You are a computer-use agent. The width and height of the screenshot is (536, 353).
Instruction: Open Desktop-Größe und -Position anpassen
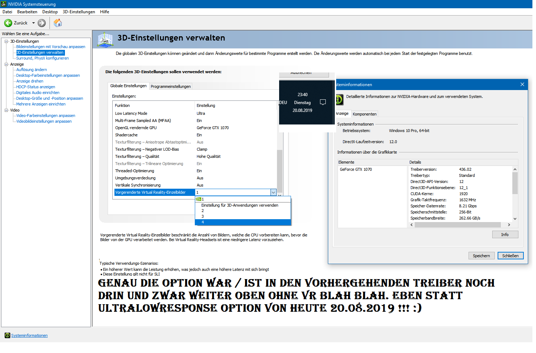50,98
